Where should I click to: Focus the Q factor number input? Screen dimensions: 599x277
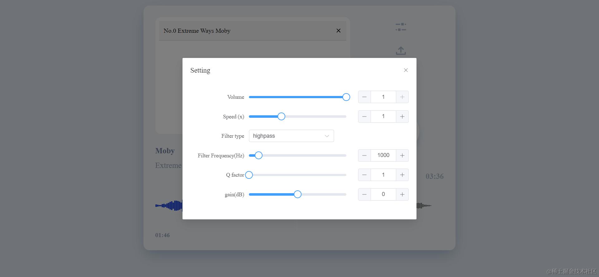pos(383,175)
